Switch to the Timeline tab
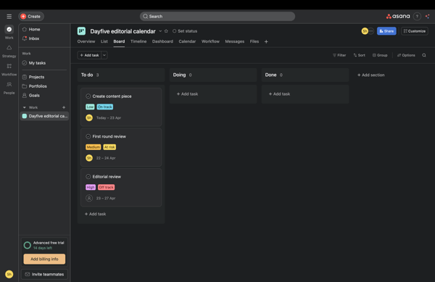 [x=138, y=41]
